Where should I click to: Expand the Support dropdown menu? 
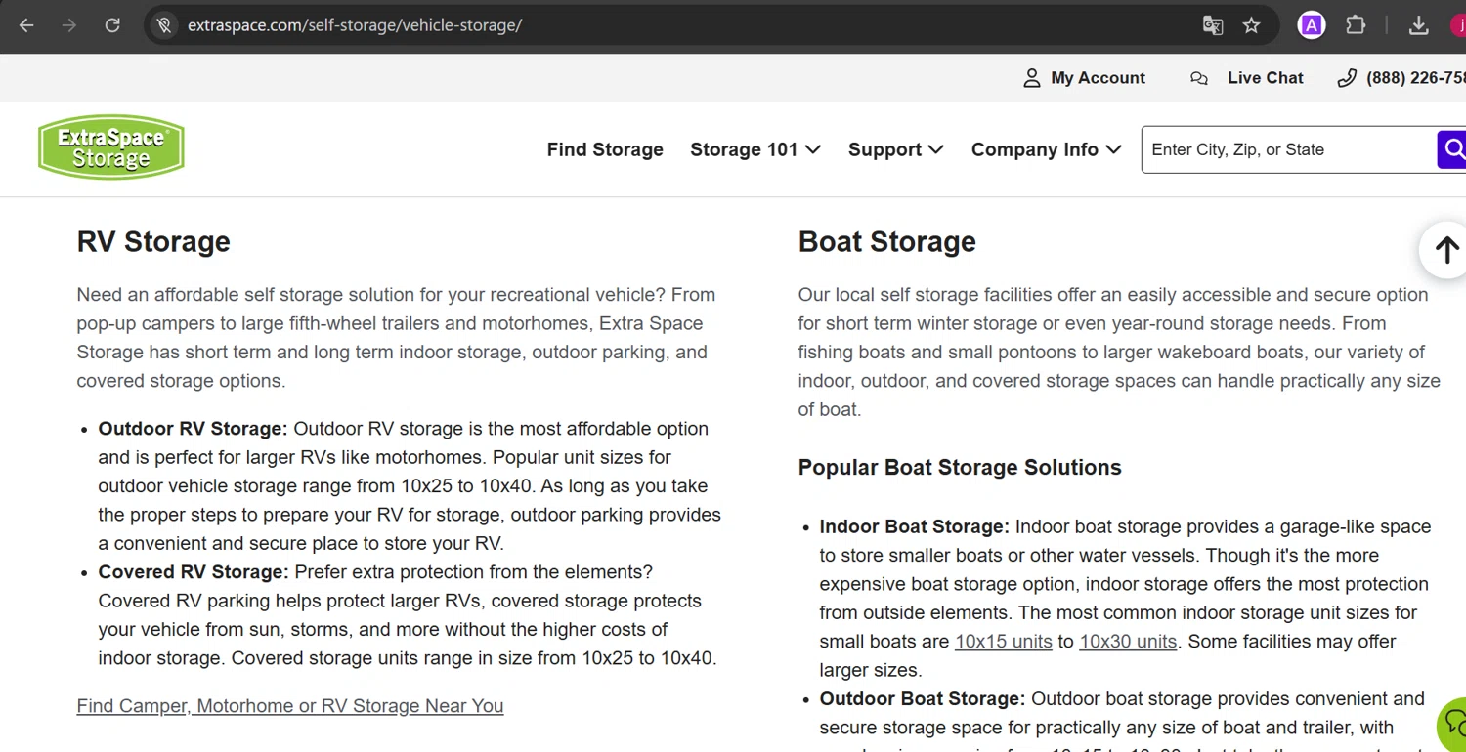pyautogui.click(x=895, y=149)
